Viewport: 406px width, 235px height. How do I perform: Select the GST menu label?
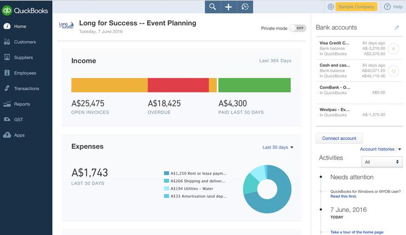pyautogui.click(x=19, y=120)
